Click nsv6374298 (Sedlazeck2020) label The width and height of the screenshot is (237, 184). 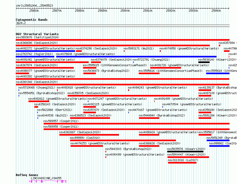coord(96,48)
